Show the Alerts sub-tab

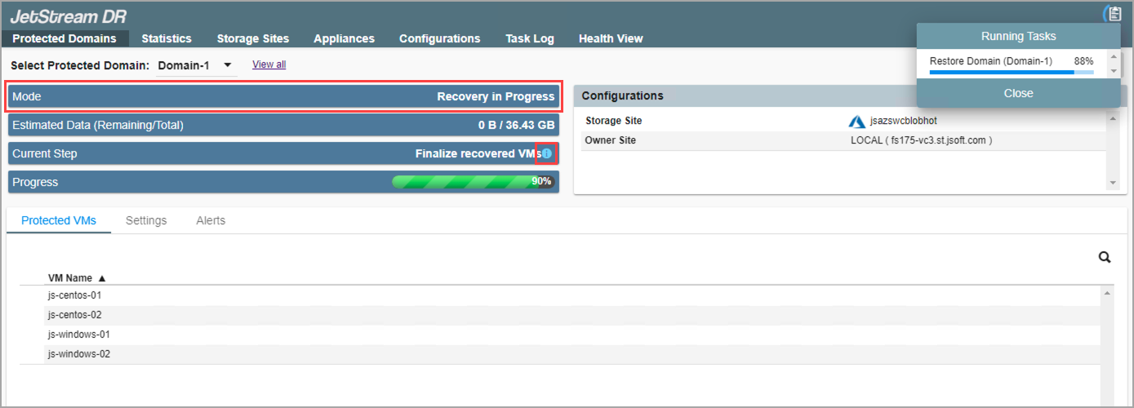pos(211,220)
